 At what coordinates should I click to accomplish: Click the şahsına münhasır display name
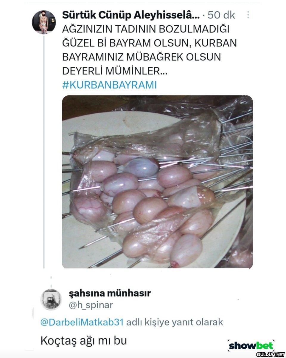[110, 293]
